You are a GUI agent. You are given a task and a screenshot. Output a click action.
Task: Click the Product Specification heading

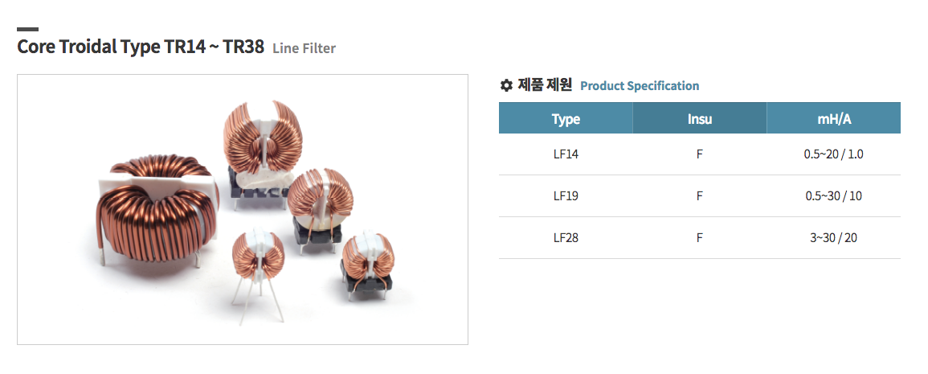(x=640, y=86)
